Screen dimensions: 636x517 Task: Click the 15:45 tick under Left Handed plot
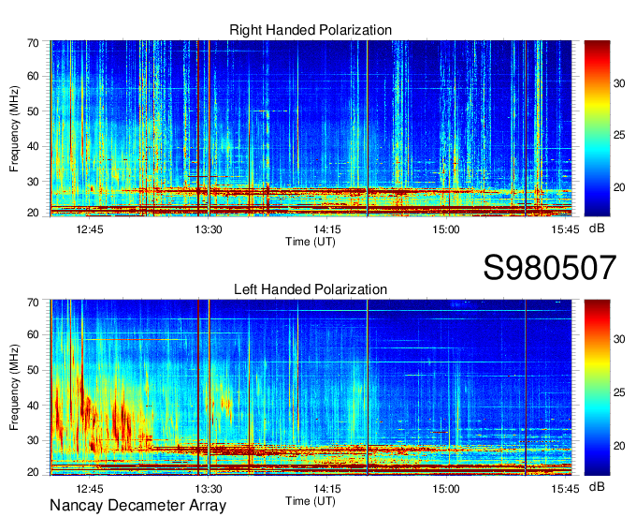[565, 489]
